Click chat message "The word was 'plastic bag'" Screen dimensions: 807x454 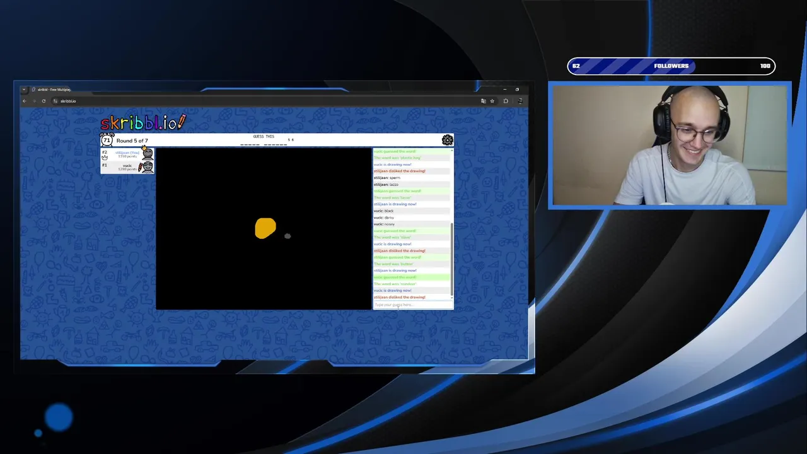tap(397, 158)
